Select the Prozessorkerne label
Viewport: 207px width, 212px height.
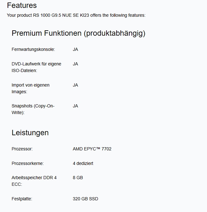click(x=28, y=163)
